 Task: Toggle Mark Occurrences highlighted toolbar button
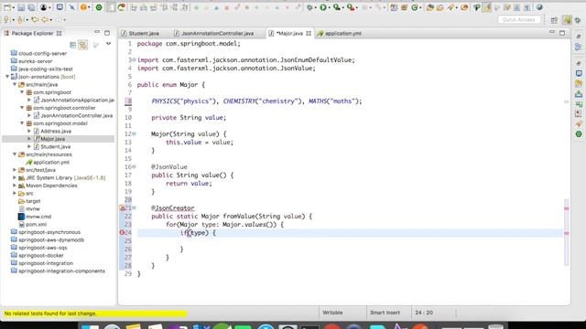486,7
